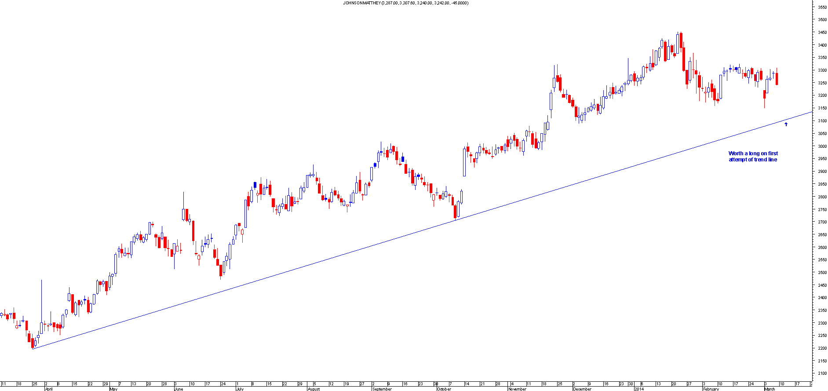Image resolution: width=828 pixels, height=391 pixels.
Task: Select the August month marker
Action: click(x=314, y=389)
